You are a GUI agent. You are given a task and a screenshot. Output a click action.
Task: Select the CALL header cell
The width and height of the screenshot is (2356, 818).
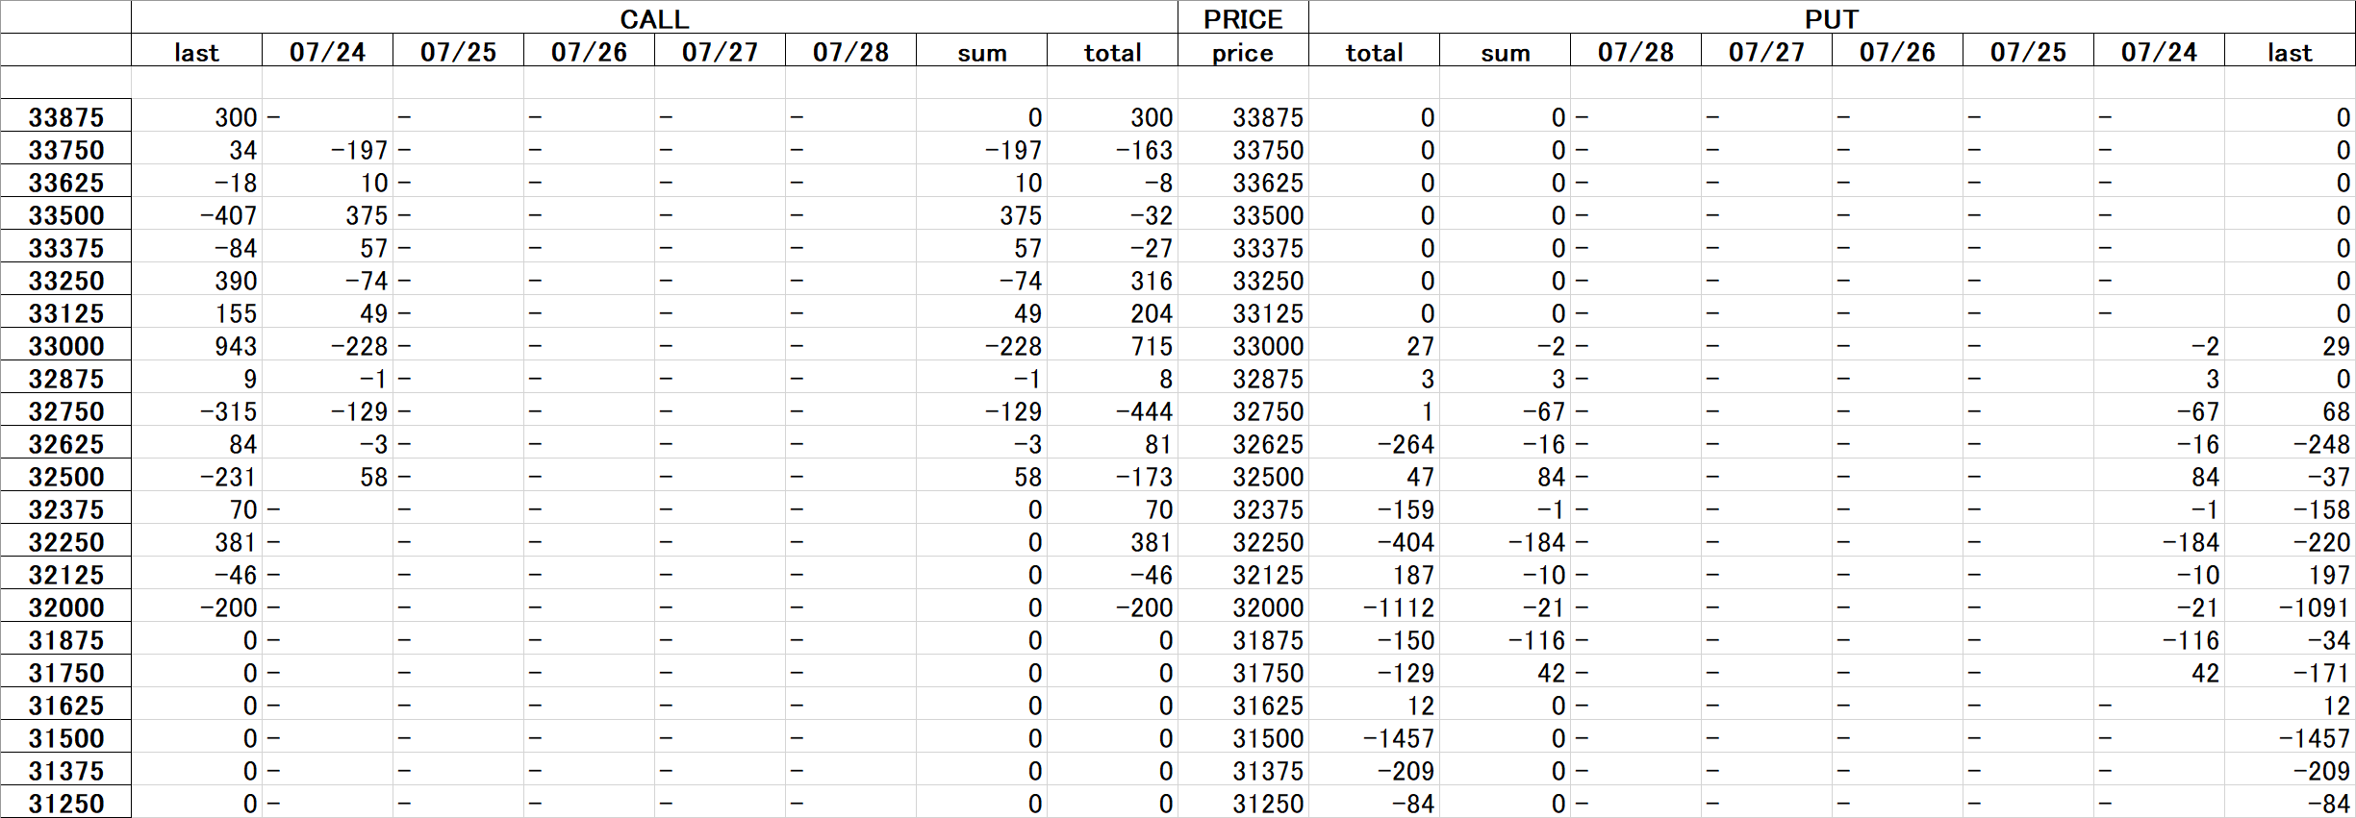click(x=654, y=18)
